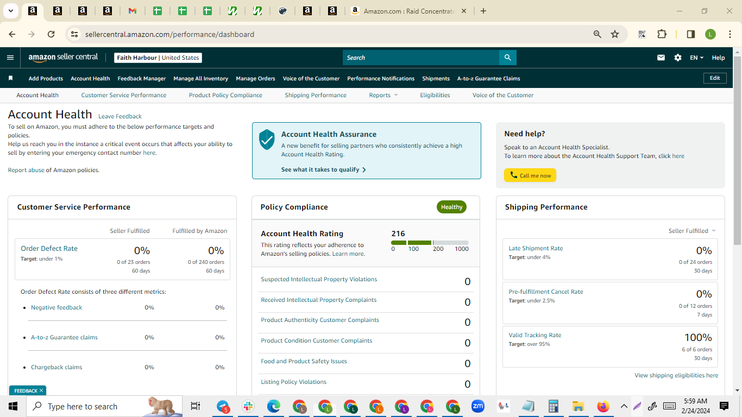Open Telegram from the taskbar

[223, 406]
